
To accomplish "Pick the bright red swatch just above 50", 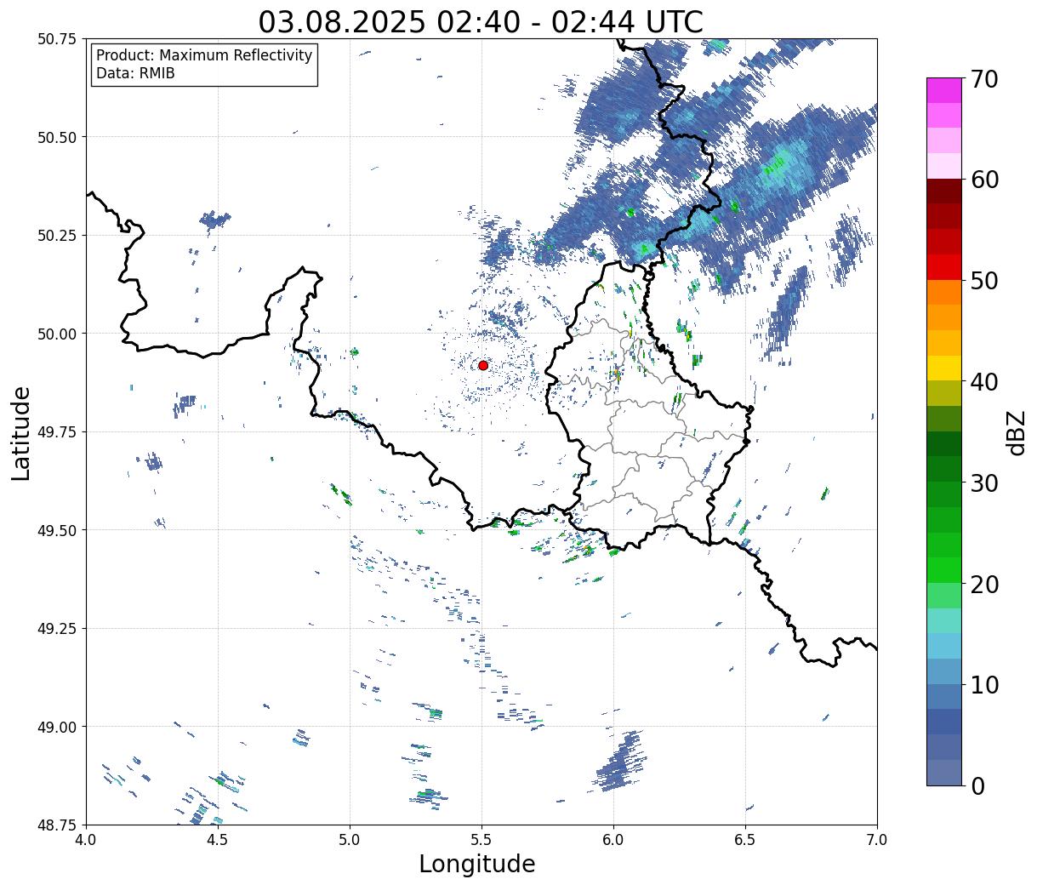I will 944,267.
